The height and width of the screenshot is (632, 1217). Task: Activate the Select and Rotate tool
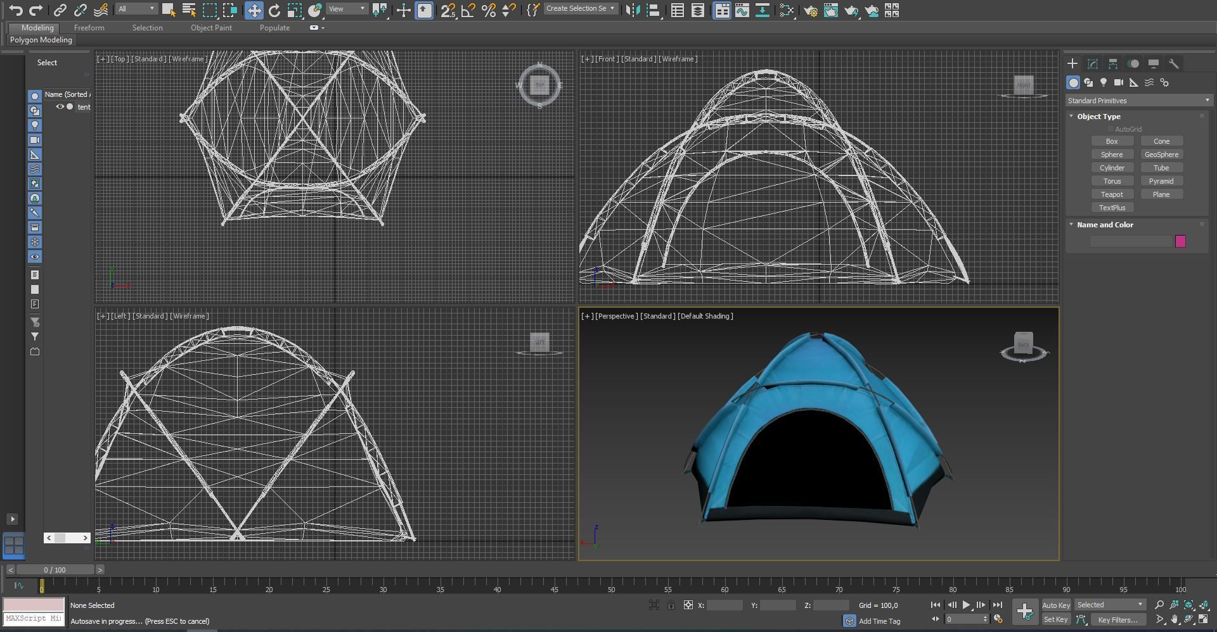click(274, 10)
